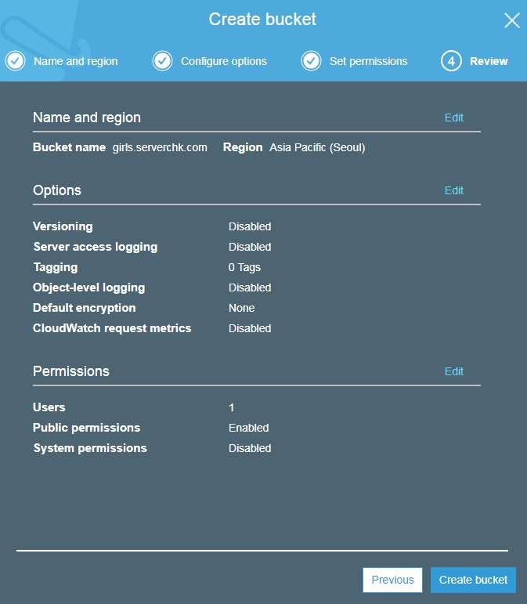Image resolution: width=527 pixels, height=604 pixels.
Task: Go to the Name and region step
Action: (76, 61)
